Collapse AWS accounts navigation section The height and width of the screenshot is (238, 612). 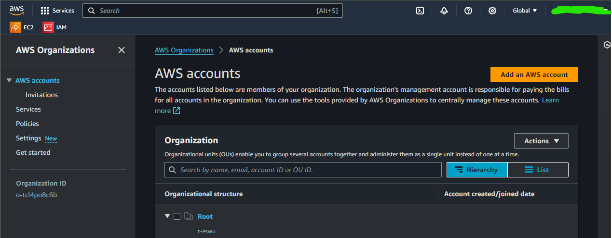pyautogui.click(x=9, y=80)
